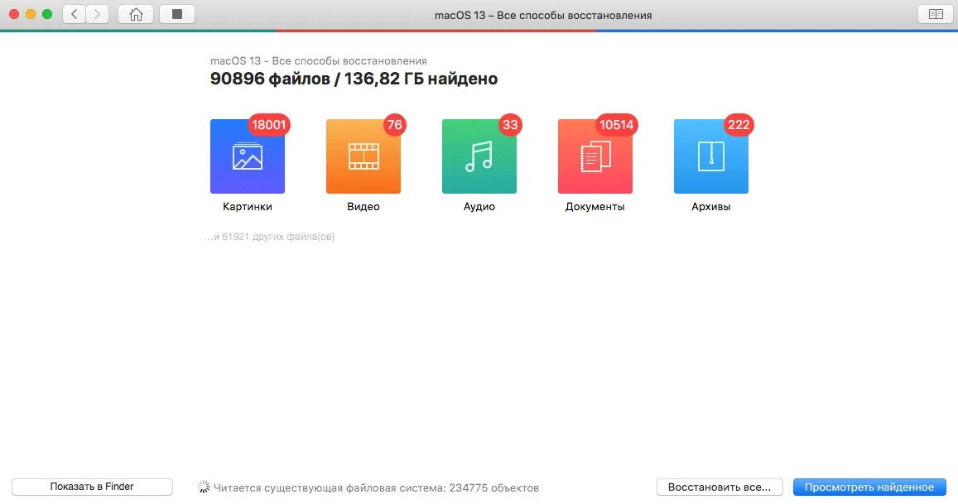The height and width of the screenshot is (504, 958).
Task: Click the Документы label under the tile
Action: 595,207
